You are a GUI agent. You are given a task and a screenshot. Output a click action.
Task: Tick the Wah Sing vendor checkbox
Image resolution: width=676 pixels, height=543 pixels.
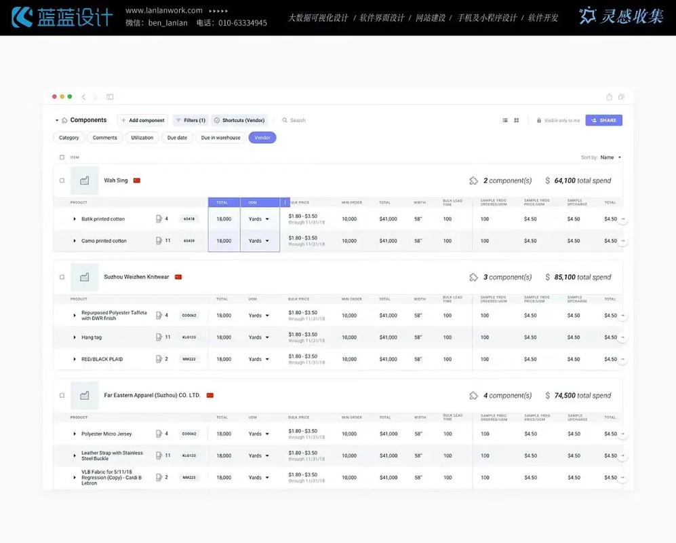click(x=62, y=181)
